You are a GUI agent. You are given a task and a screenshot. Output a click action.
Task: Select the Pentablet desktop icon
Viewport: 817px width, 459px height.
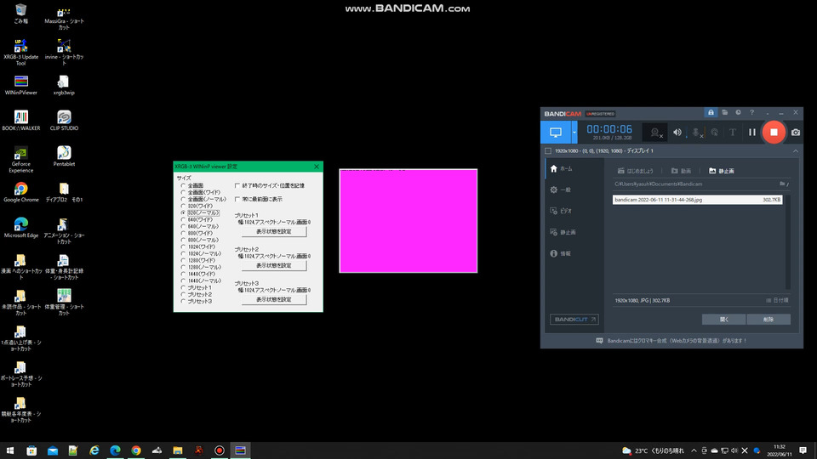64,156
